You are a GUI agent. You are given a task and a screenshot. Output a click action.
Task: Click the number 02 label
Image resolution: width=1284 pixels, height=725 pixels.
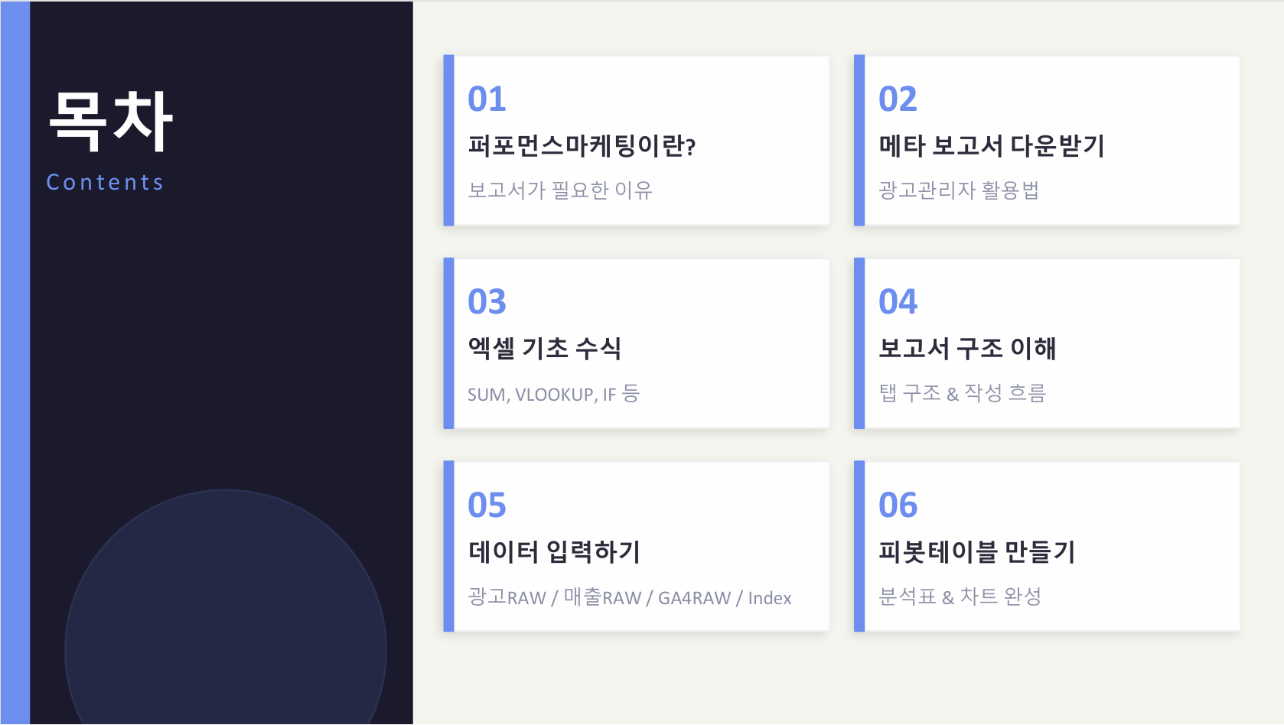(898, 99)
